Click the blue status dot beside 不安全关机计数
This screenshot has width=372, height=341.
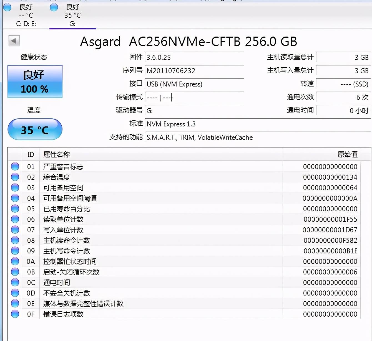pyautogui.click(x=15, y=292)
